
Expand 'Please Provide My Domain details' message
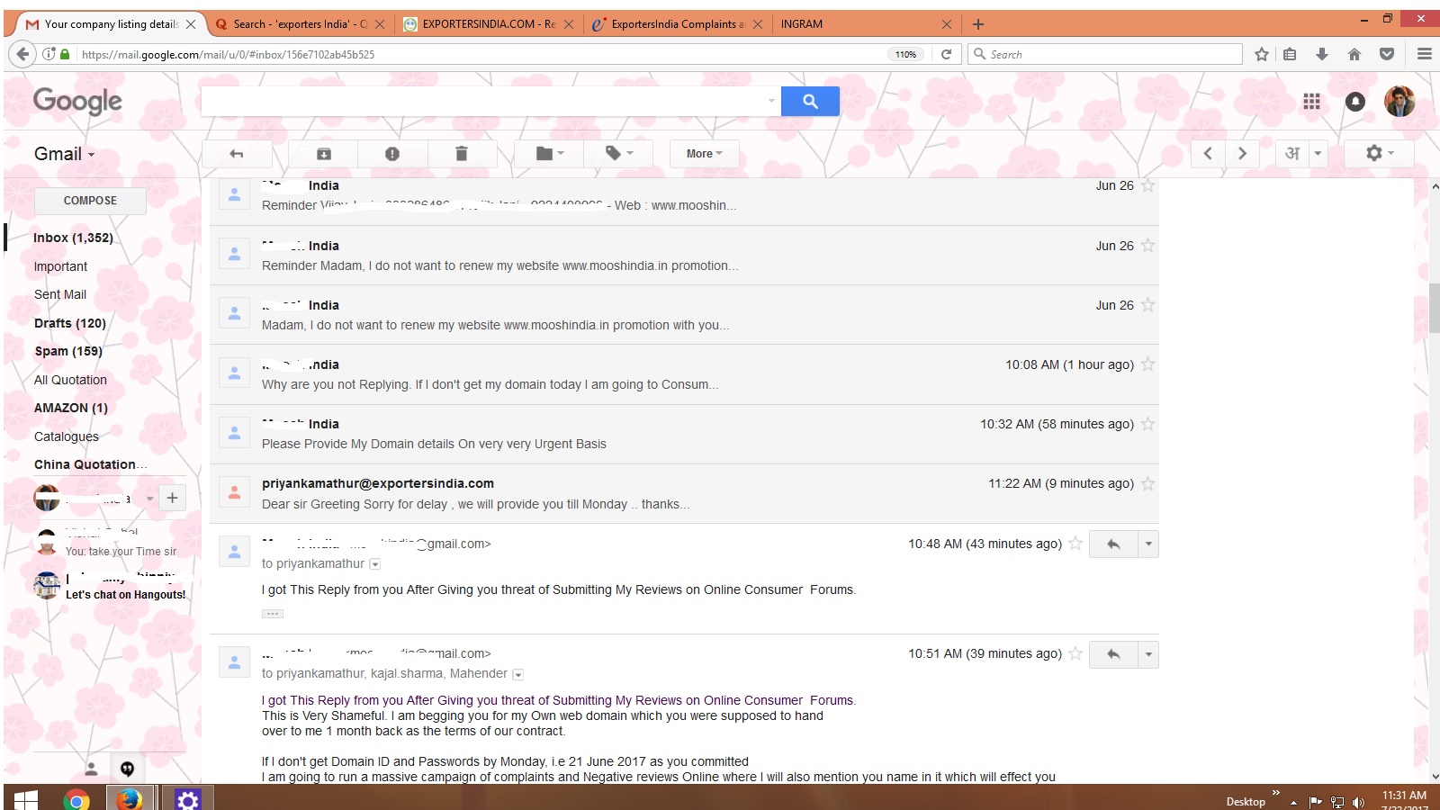(684, 434)
